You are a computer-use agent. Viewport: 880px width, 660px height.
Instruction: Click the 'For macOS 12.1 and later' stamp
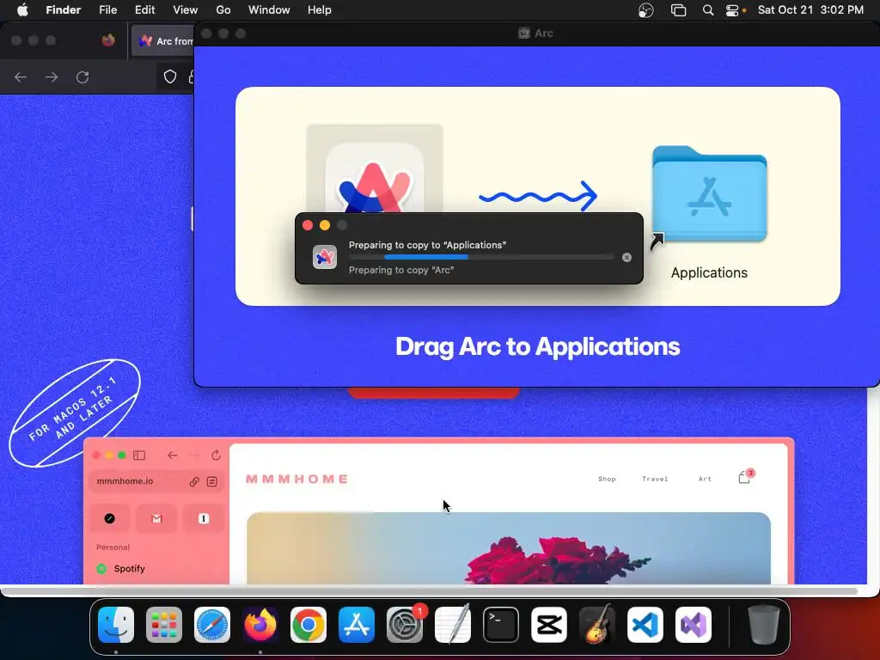click(75, 413)
